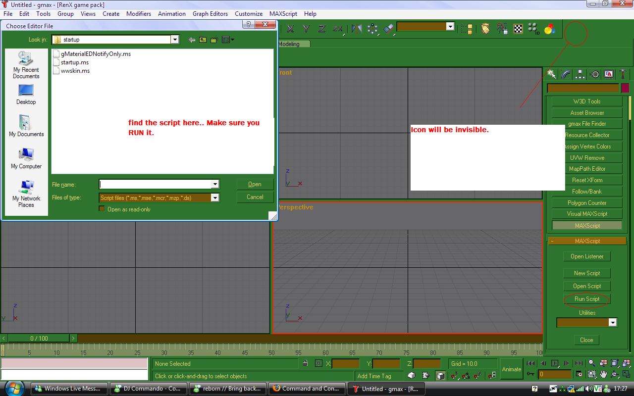Image resolution: width=634 pixels, height=396 pixels.
Task: Click the Create New Folder icon
Action: point(214,40)
